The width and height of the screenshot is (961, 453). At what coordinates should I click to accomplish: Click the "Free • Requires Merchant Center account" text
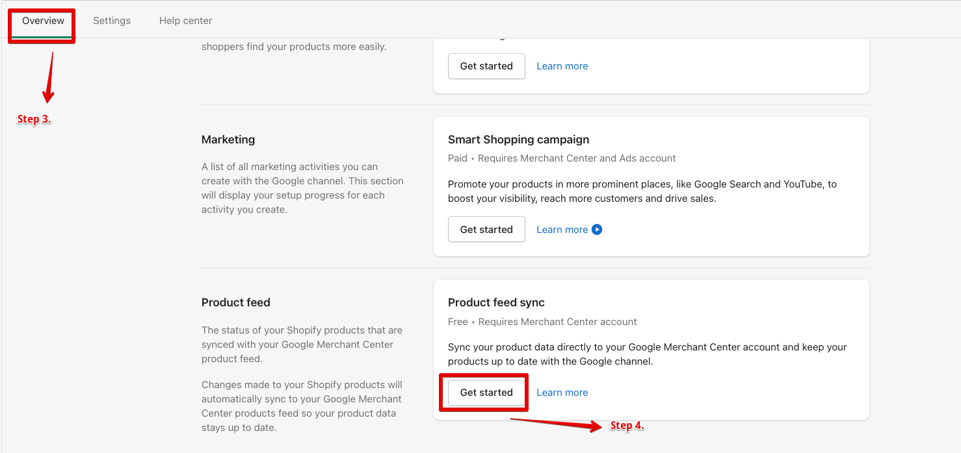coord(542,322)
